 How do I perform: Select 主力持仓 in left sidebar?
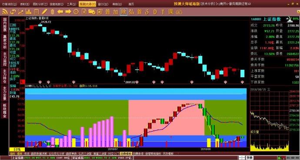5,76
